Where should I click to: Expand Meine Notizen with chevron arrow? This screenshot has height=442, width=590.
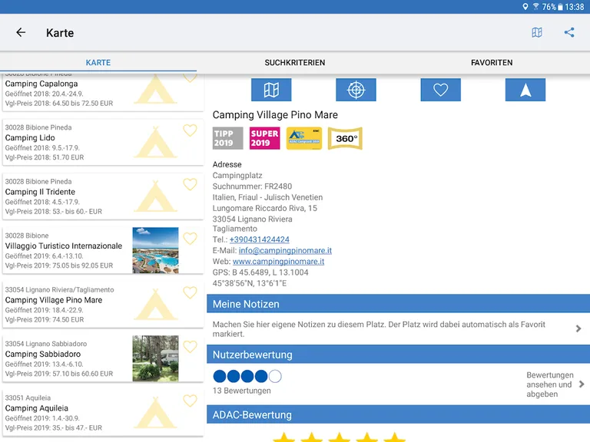(x=578, y=328)
